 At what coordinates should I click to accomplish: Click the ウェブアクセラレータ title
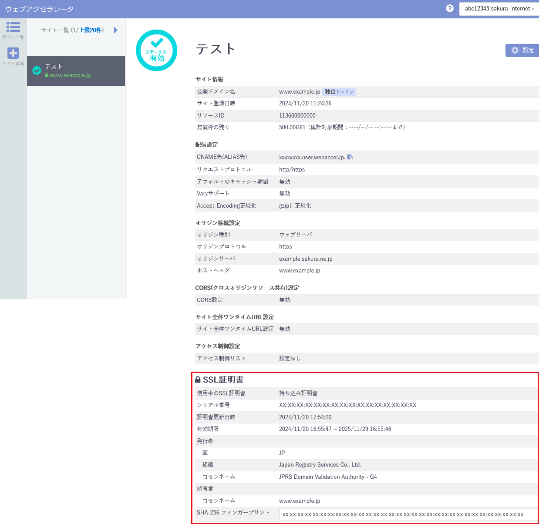39,9
